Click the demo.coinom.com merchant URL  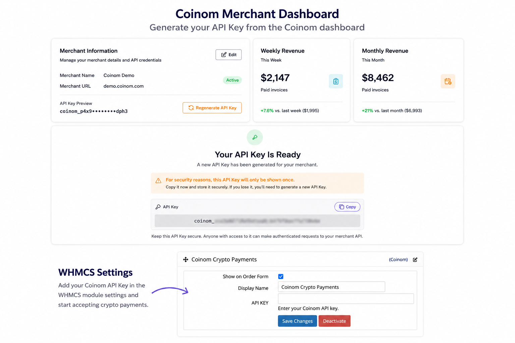tap(123, 86)
